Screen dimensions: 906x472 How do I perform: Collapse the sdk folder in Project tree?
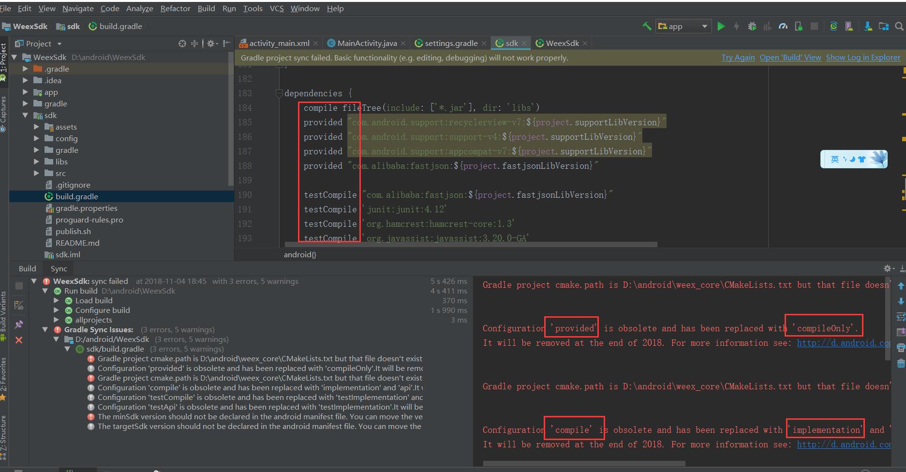point(26,115)
